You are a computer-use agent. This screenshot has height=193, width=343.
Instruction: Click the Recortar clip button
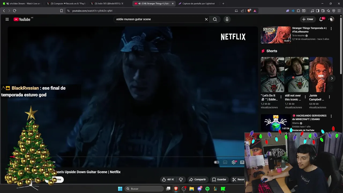[x=238, y=180]
